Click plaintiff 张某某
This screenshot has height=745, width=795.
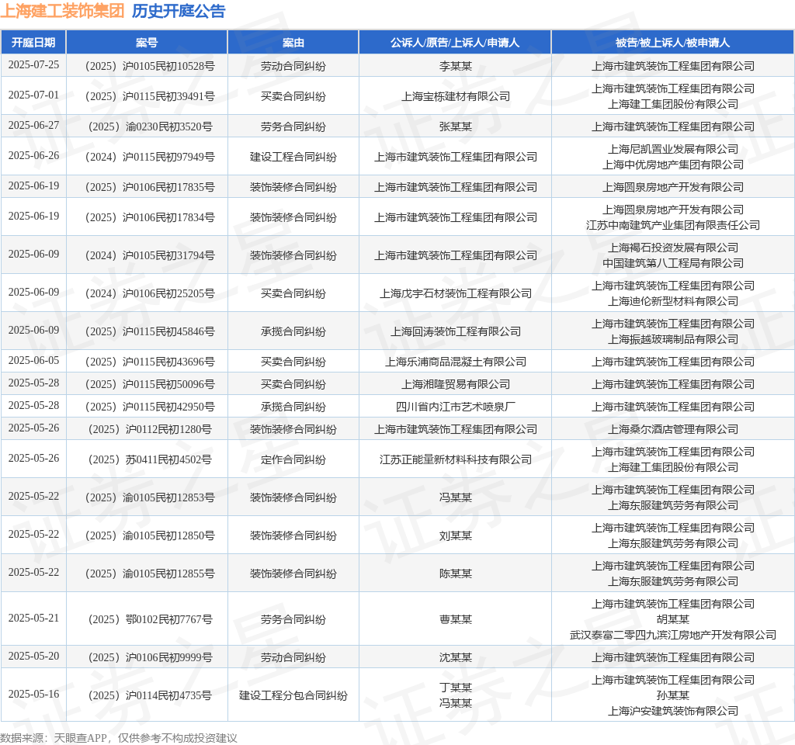coord(455,126)
